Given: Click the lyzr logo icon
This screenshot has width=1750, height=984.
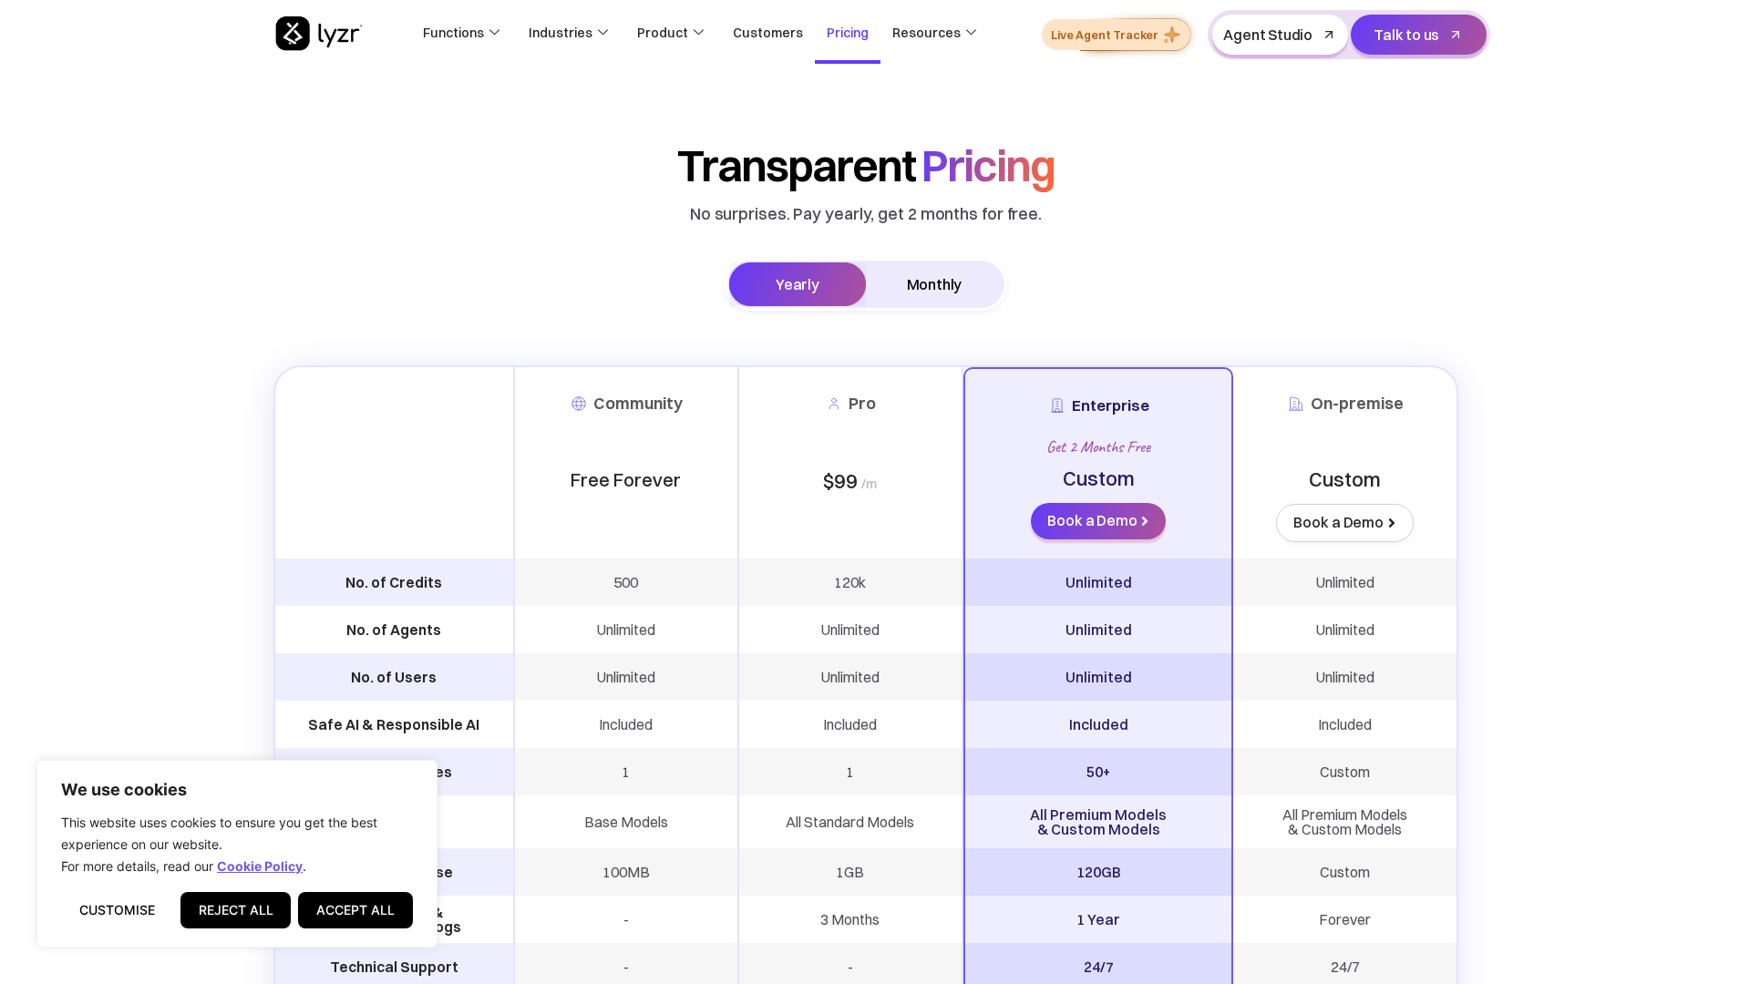Looking at the screenshot, I should click(x=293, y=34).
